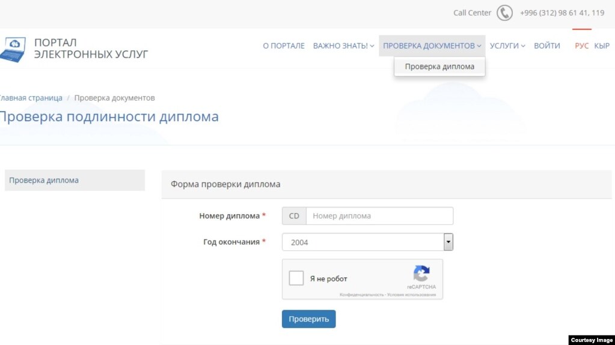The image size is (615, 345).
Task: Switch language to РУС
Action: [x=582, y=46]
